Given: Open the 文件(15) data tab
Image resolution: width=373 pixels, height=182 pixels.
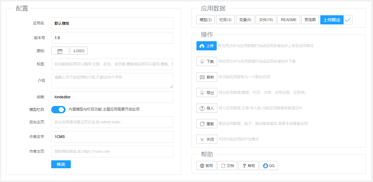Looking at the screenshot, I should [266, 20].
